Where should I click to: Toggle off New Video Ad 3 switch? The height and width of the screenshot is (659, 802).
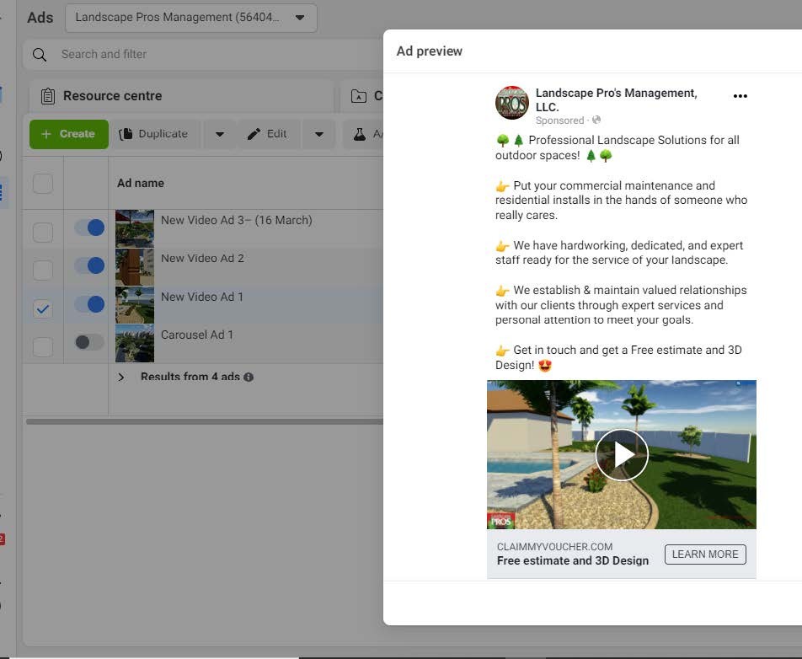click(89, 228)
